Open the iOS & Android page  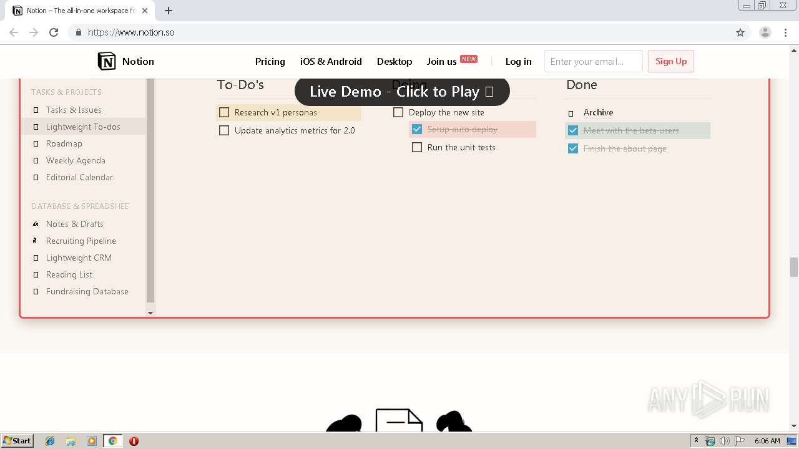[331, 61]
